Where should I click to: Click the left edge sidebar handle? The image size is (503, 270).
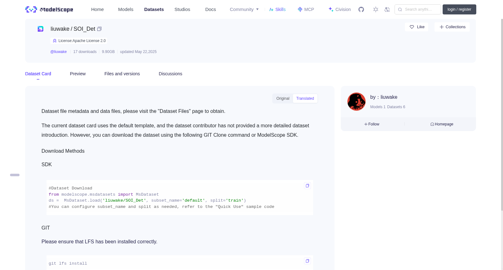tap(15, 175)
